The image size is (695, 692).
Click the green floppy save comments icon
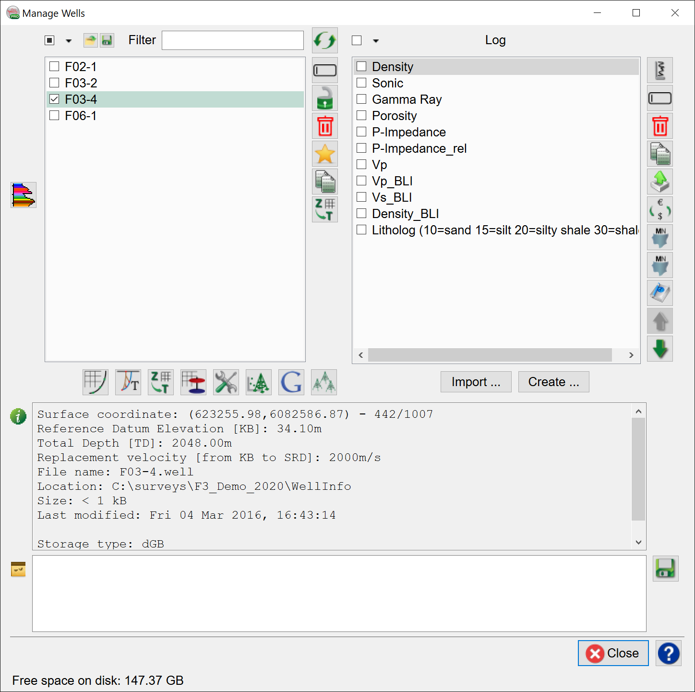tap(665, 569)
